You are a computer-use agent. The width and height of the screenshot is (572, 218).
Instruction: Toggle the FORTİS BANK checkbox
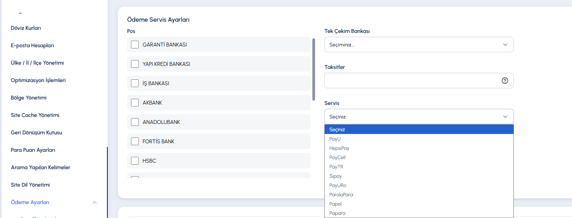click(x=135, y=141)
